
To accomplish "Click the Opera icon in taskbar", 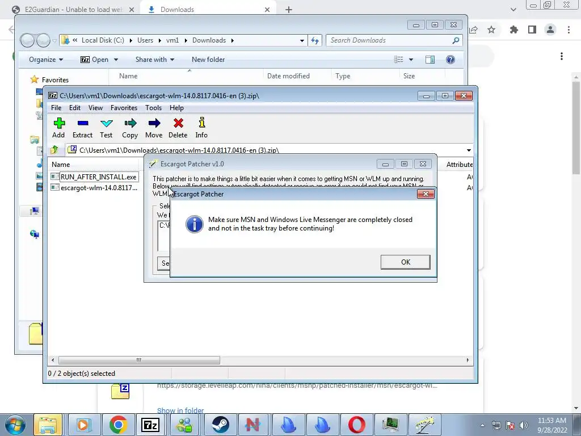I will point(356,425).
